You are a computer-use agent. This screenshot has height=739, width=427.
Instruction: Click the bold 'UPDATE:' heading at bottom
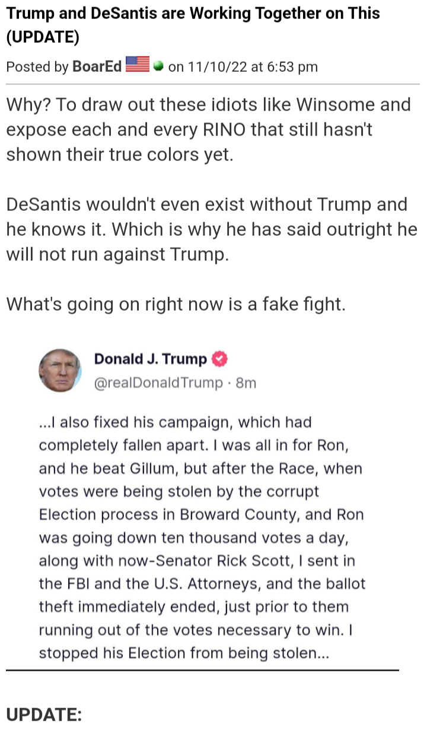pos(44,714)
